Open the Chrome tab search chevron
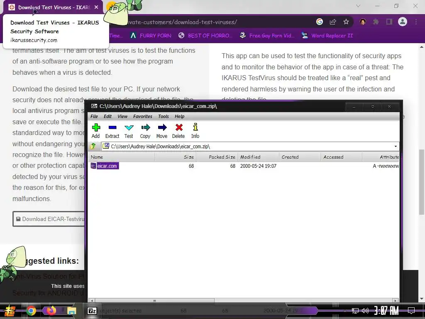 tap(358, 6)
